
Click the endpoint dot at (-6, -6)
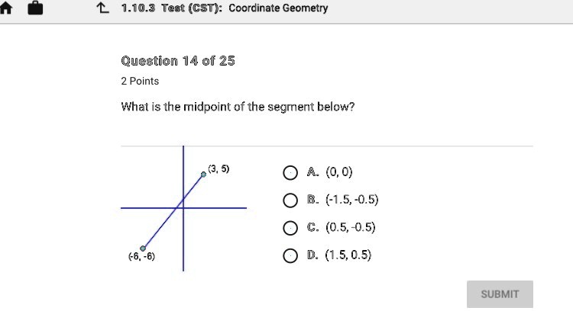[143, 248]
